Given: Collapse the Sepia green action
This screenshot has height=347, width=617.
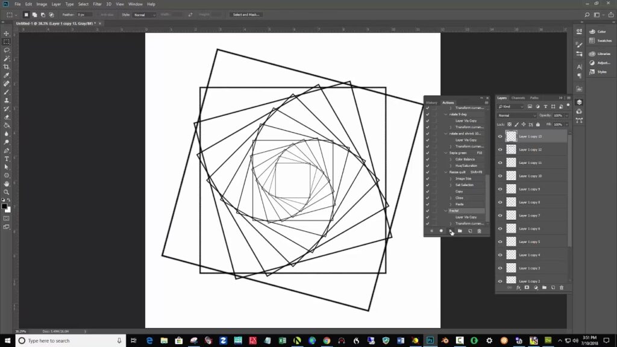Looking at the screenshot, I should (446, 153).
